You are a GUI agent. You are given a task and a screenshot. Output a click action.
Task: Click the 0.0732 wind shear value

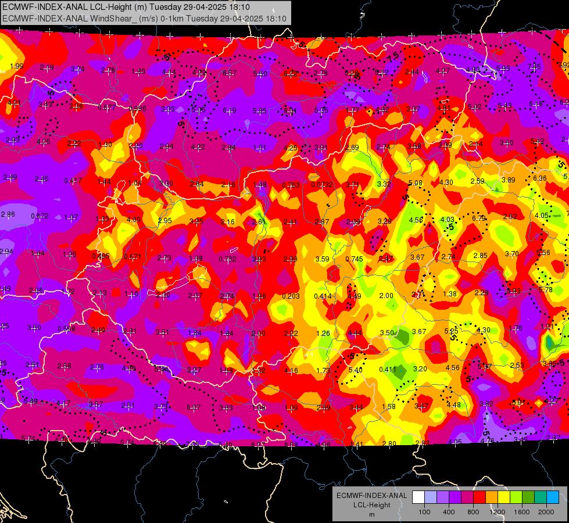pyautogui.click(x=322, y=185)
